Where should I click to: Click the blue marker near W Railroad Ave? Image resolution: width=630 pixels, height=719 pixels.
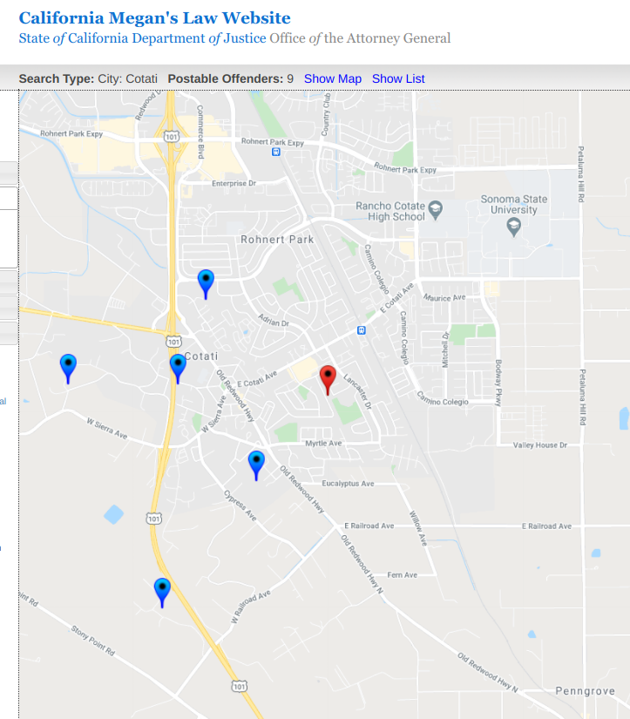[162, 589]
